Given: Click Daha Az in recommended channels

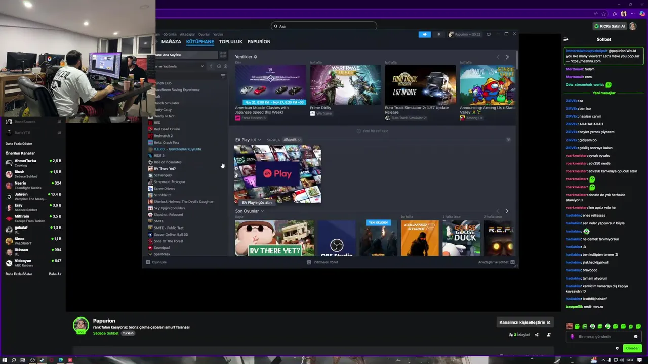Looking at the screenshot, I should [55, 274].
